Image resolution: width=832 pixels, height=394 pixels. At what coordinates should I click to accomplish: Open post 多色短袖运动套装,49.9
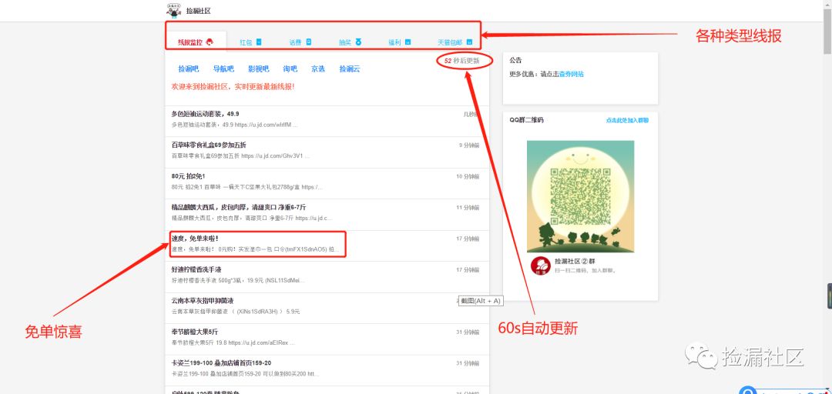(206, 114)
